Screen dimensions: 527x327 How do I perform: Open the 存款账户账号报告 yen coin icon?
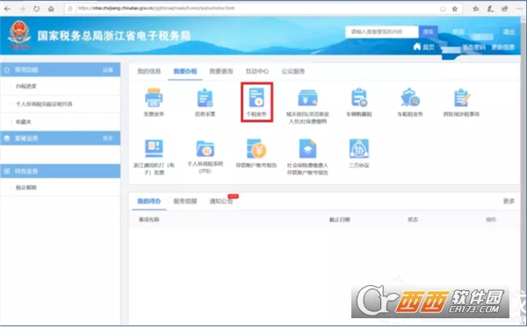pos(256,148)
